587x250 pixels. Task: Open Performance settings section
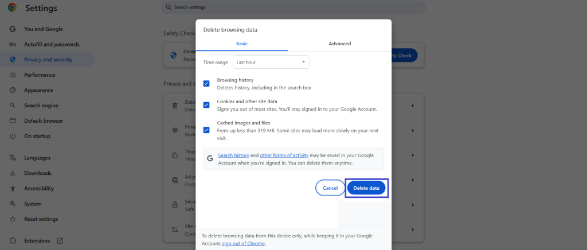click(x=40, y=75)
